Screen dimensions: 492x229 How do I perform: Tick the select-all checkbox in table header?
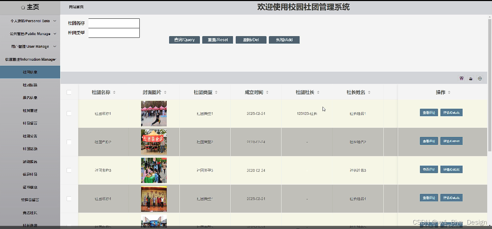69,92
